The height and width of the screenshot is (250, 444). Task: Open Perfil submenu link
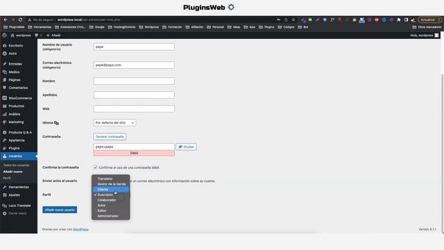[x=7, y=178]
